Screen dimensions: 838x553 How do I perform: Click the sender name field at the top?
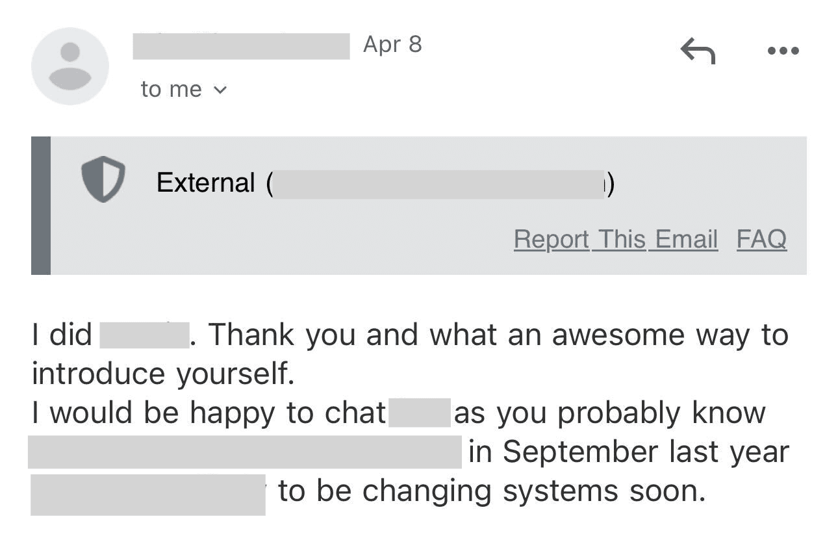point(240,44)
